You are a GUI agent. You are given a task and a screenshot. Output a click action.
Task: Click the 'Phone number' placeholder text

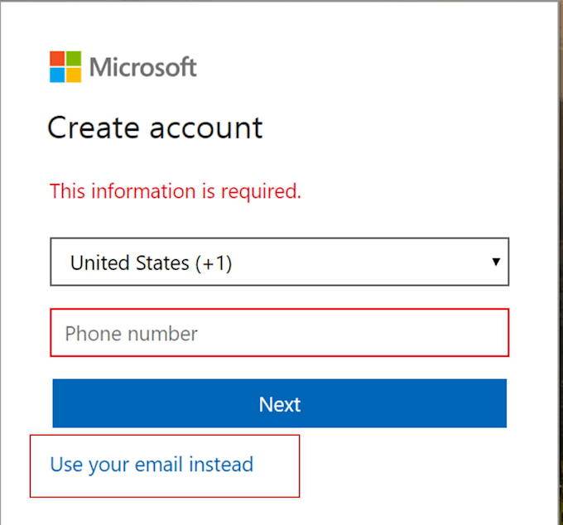(x=131, y=334)
